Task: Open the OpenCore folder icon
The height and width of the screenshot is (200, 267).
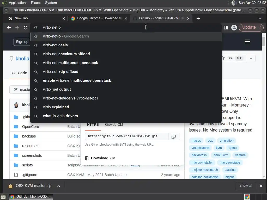Action: [x=16, y=127]
